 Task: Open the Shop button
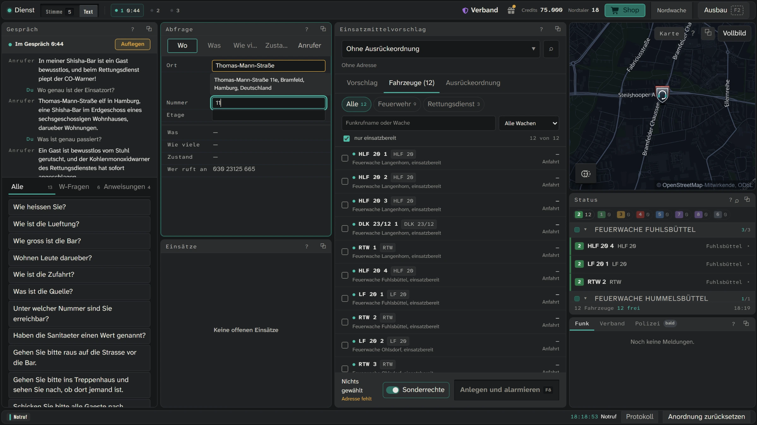[625, 10]
